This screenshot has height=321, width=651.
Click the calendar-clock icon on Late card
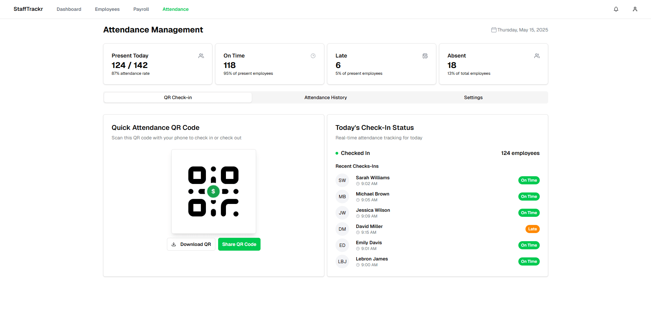click(425, 56)
